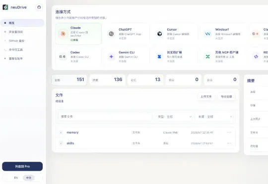
Task: Click the date cell in the memory row
Action: [202, 133]
